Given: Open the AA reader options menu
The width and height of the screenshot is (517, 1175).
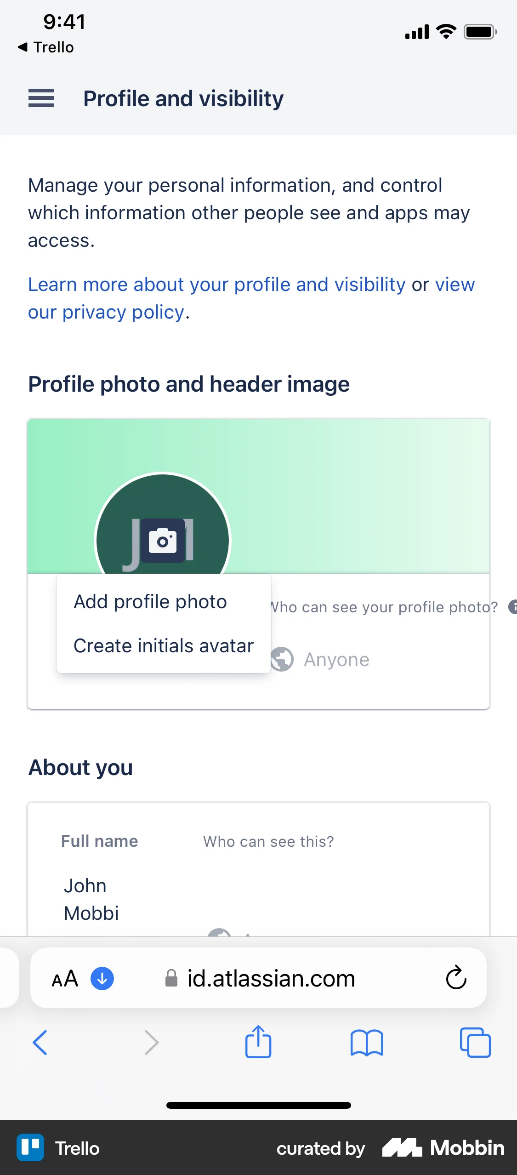Looking at the screenshot, I should coord(65,978).
